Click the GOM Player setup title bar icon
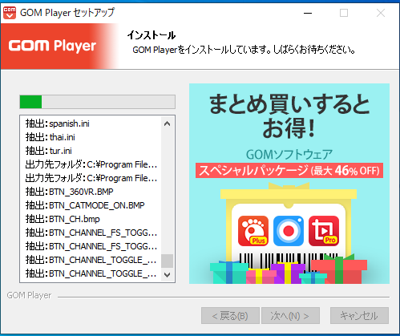Screen dimensions: 400x336 [x=10, y=13]
